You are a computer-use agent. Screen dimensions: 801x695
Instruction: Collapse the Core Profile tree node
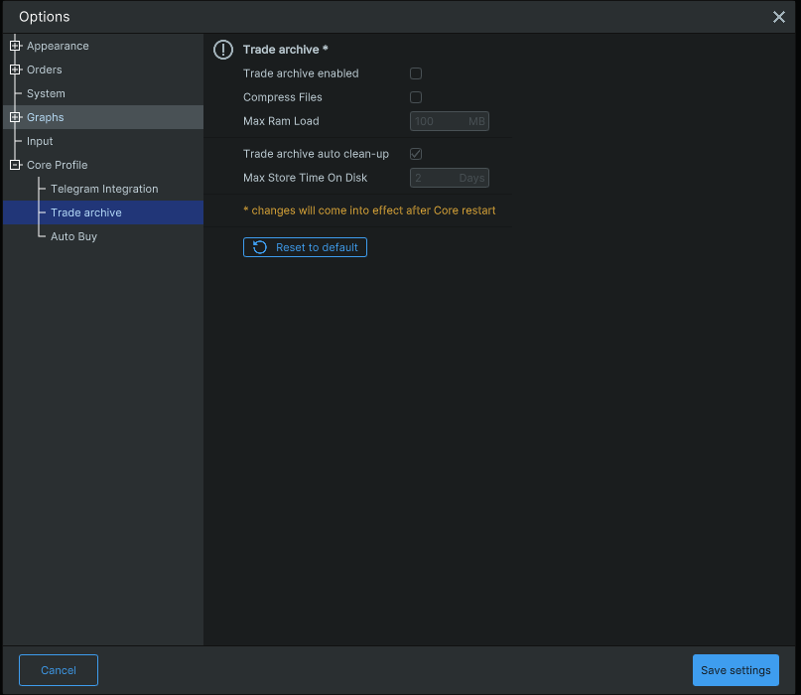(x=15, y=165)
